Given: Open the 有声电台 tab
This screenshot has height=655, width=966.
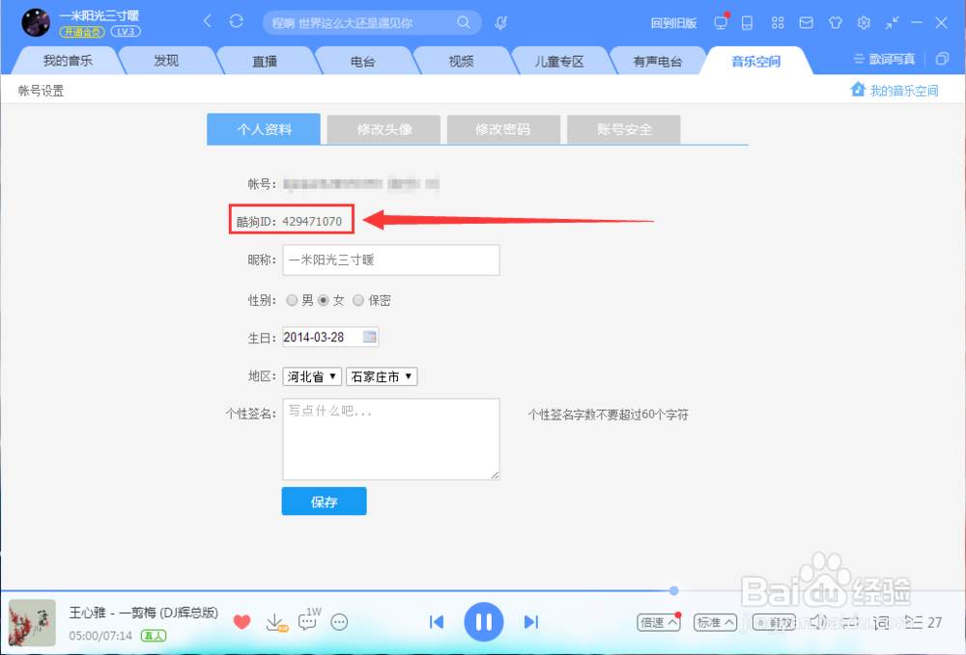Looking at the screenshot, I should pyautogui.click(x=658, y=60).
